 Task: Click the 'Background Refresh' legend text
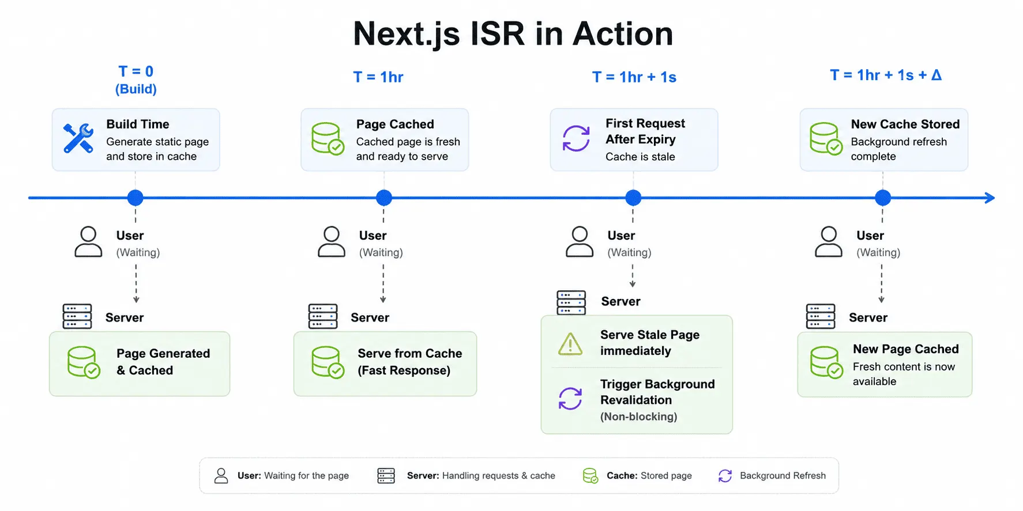pyautogui.click(x=783, y=476)
